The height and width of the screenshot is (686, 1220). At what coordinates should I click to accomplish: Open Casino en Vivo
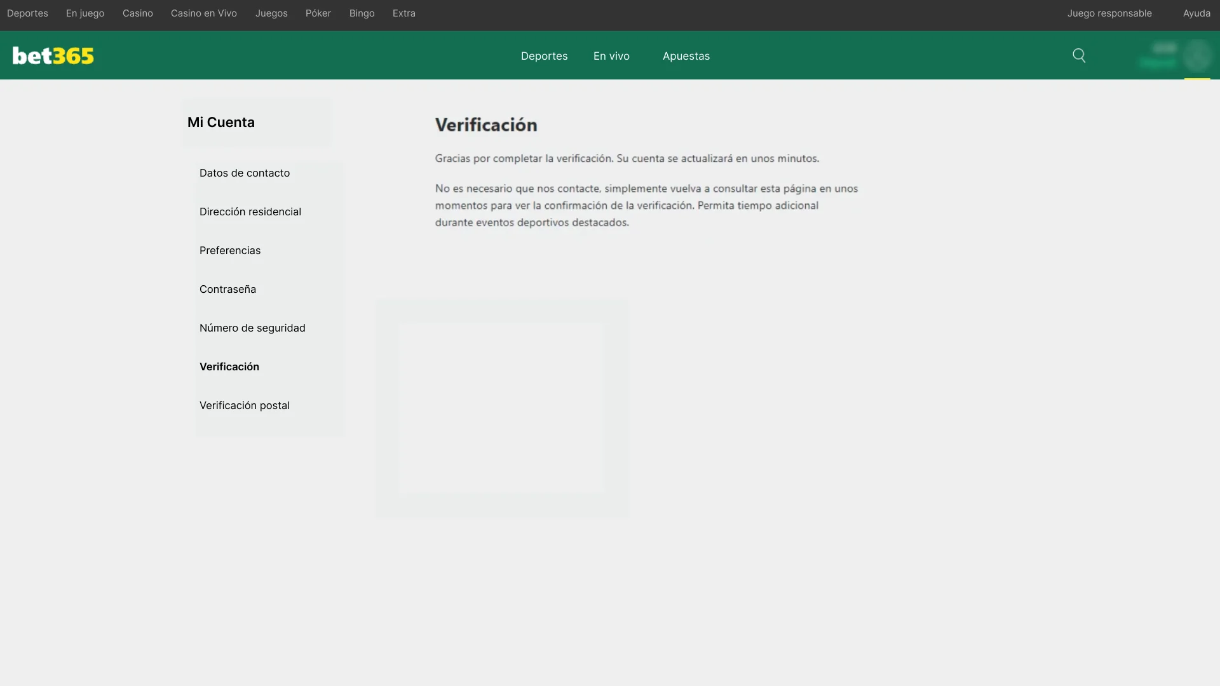pos(203,13)
